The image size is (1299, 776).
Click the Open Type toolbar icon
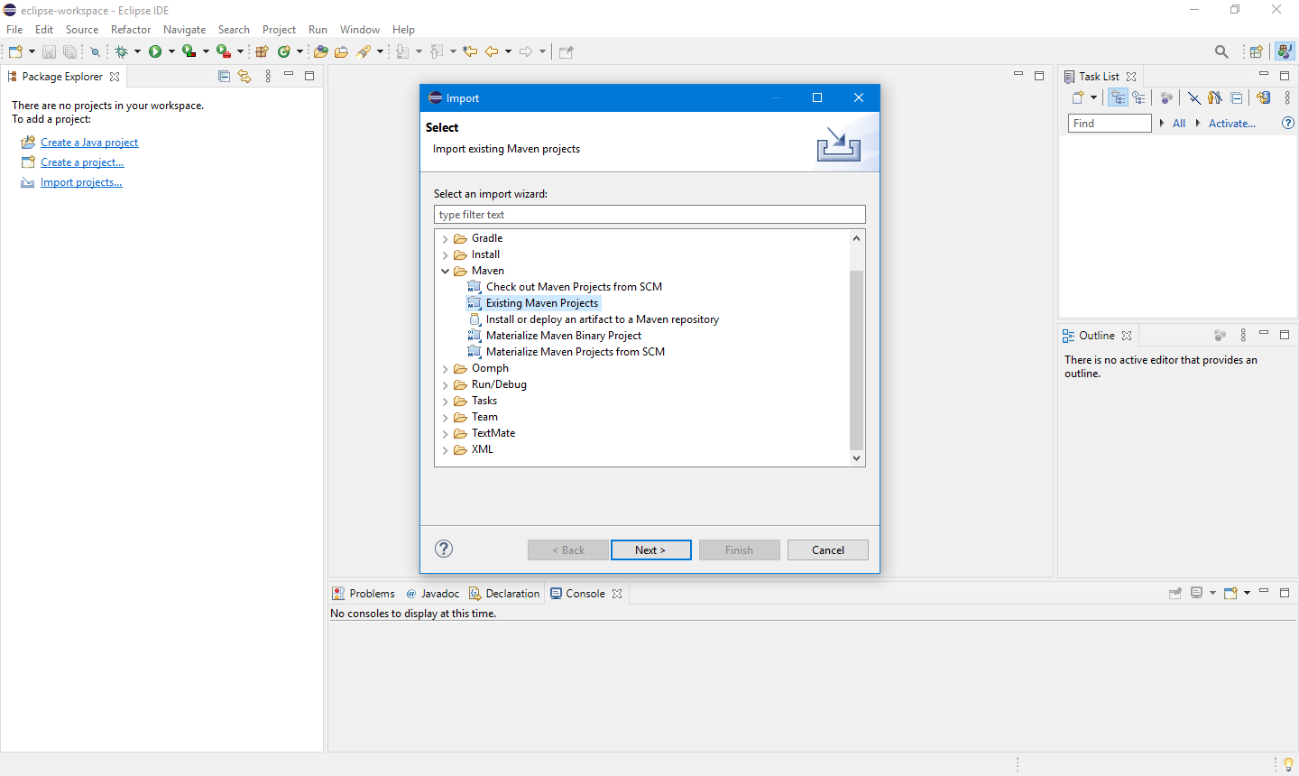point(320,51)
